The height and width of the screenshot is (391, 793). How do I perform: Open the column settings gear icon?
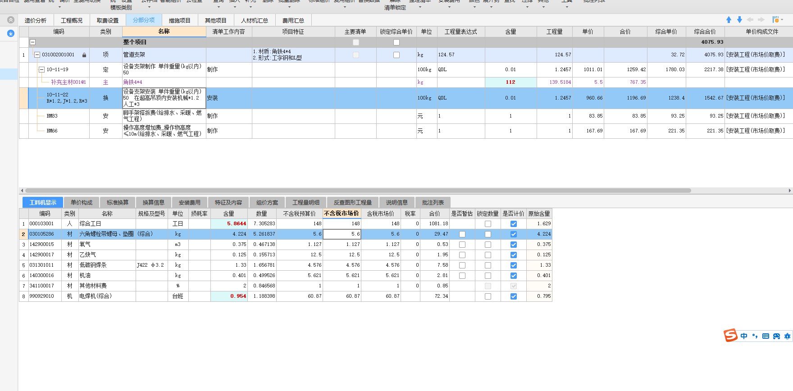pyautogui.click(x=775, y=20)
